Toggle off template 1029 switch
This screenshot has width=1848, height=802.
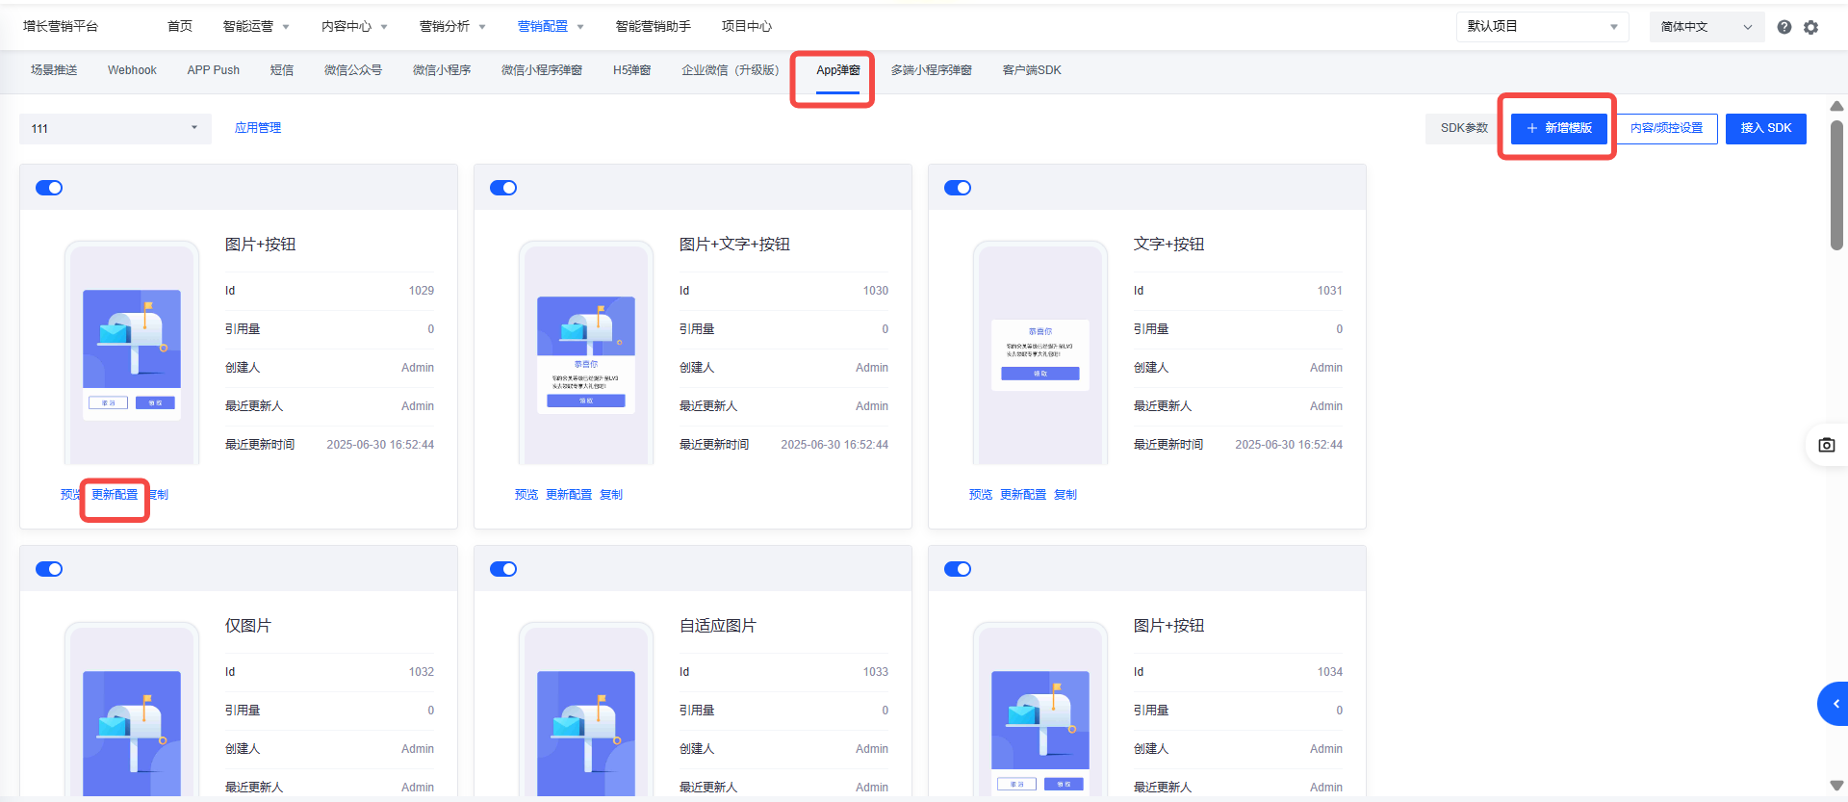(x=49, y=188)
